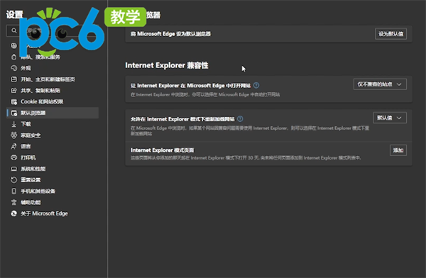The width and height of the screenshot is (426, 278).
Task: Click the Cookie and site permissions icon
Action: click(14, 101)
